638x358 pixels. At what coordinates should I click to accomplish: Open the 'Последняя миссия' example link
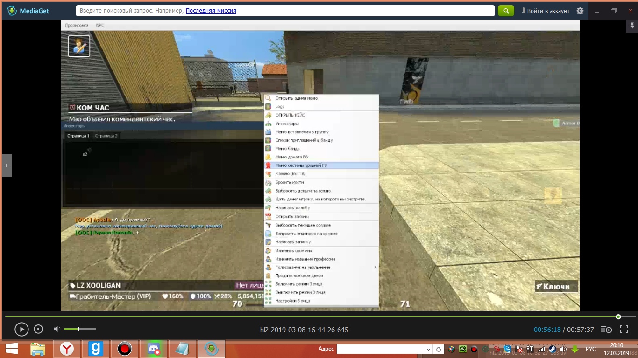211,11
